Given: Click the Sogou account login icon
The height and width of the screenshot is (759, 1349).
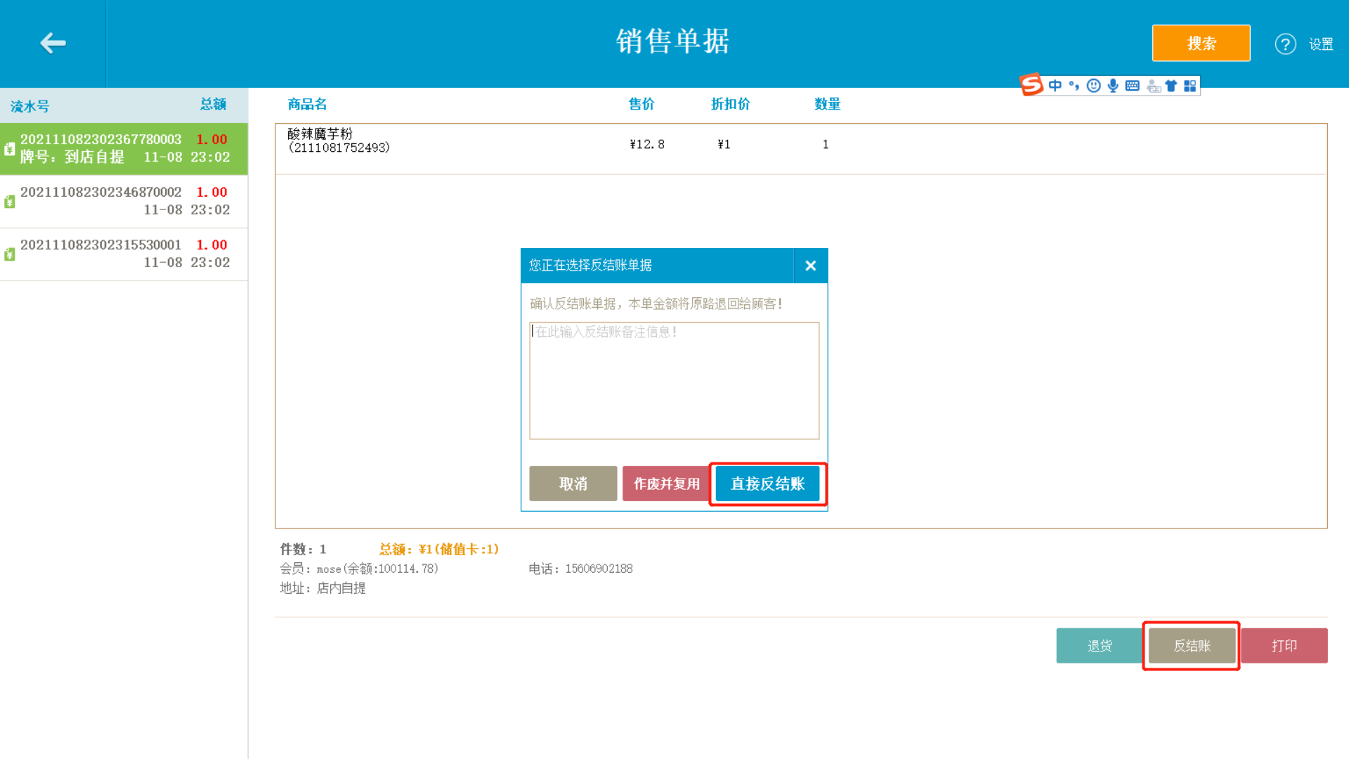Looking at the screenshot, I should [1153, 86].
